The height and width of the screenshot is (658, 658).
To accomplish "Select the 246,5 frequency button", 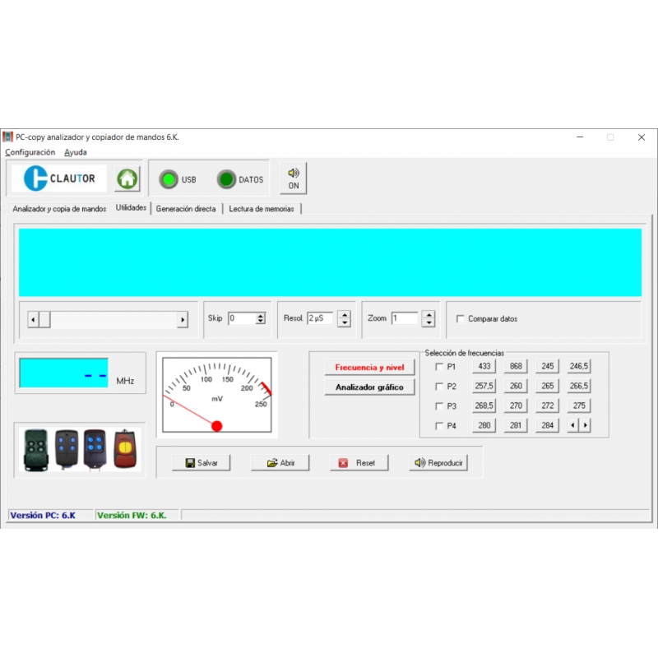I will pyautogui.click(x=579, y=366).
